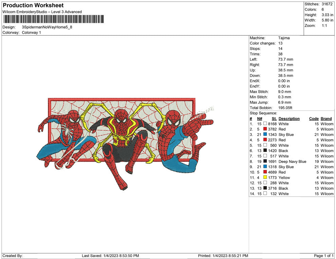Click the Height value 3.03 in
Viewport: 336px width, 259px height.
327,15
